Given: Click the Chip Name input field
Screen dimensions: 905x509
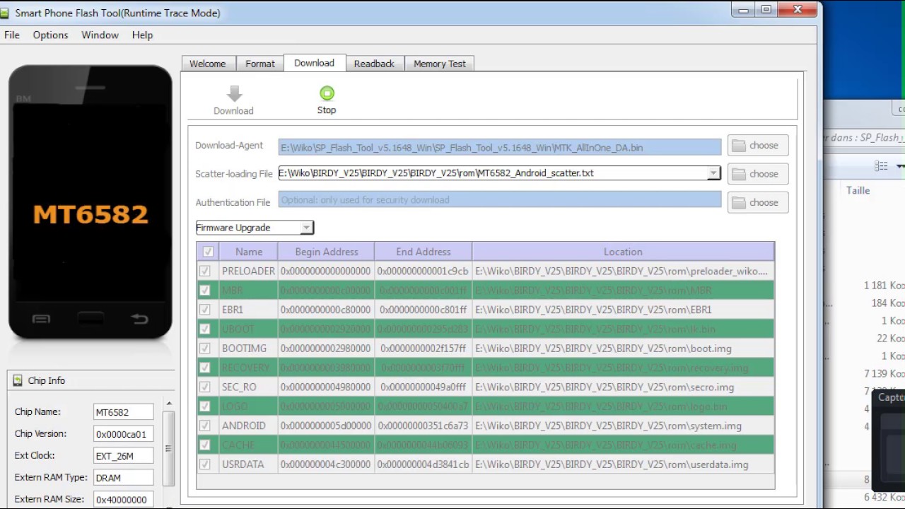Looking at the screenshot, I should (124, 412).
